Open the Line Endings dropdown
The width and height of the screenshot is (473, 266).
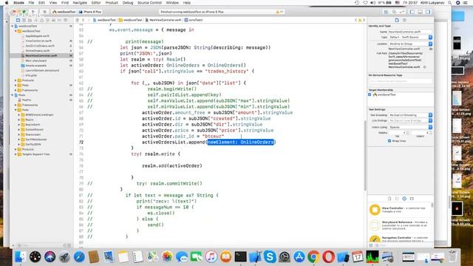410,120
